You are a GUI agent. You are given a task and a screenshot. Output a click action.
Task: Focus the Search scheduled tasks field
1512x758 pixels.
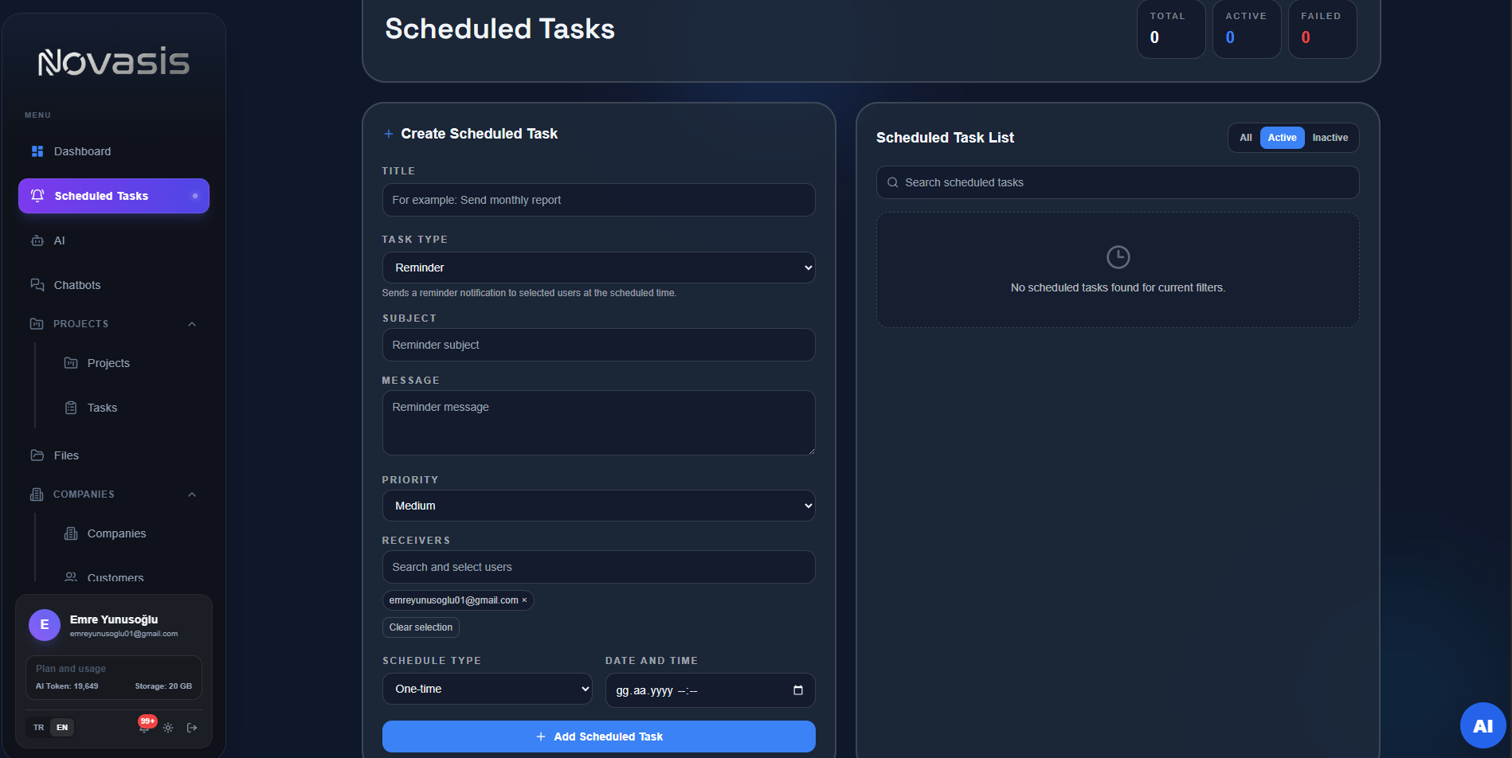tap(1118, 182)
